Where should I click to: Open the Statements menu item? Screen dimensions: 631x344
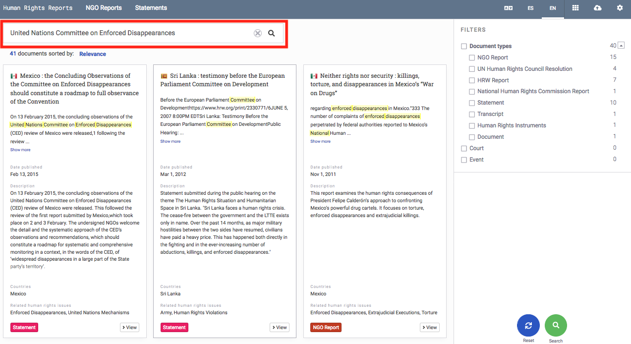coord(151,8)
